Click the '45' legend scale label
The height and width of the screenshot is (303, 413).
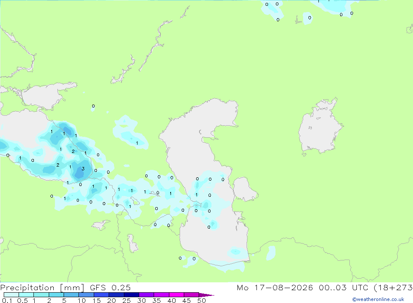click(x=187, y=301)
